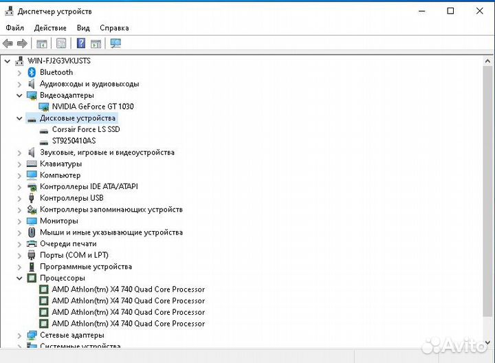The image size is (495, 363).
Task: Expand the Мониторы category
Action: [x=19, y=221]
